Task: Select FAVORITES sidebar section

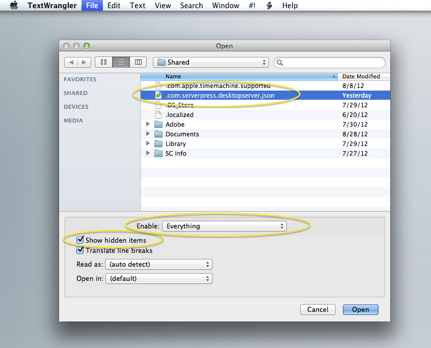Action: [80, 79]
